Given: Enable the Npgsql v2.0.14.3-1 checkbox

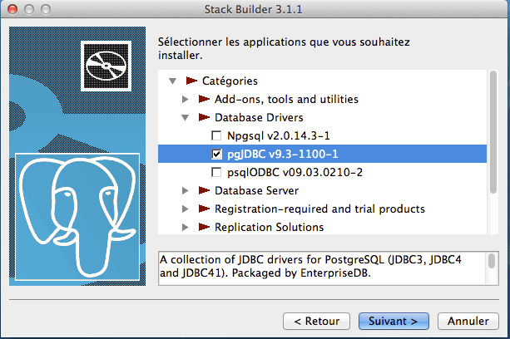Looking at the screenshot, I should 217,136.
